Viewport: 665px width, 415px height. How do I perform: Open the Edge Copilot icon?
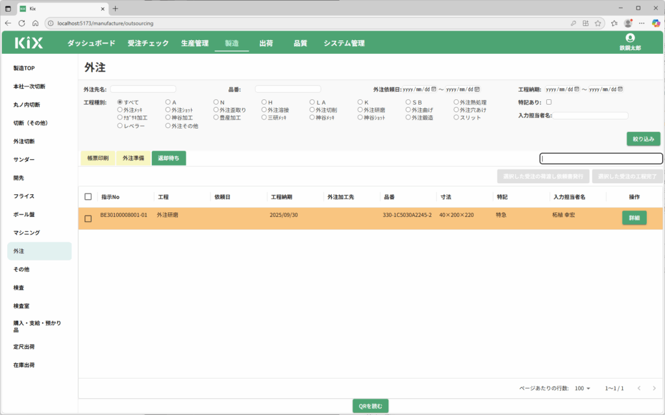tap(655, 23)
